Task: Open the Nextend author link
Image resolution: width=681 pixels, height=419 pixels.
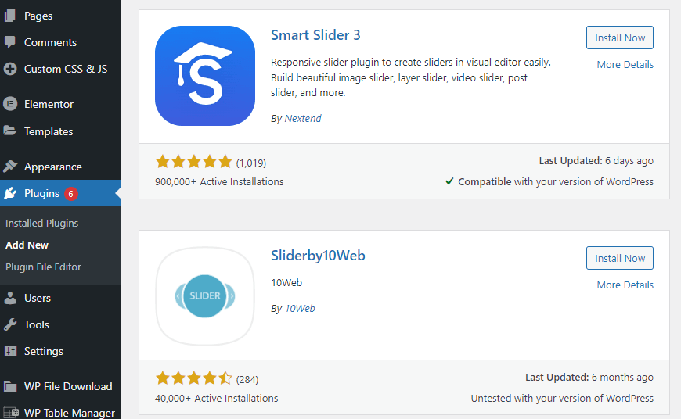Action: [303, 118]
